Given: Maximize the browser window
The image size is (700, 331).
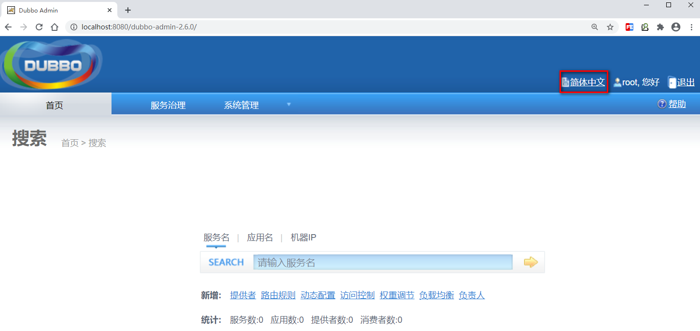Looking at the screenshot, I should 669,5.
